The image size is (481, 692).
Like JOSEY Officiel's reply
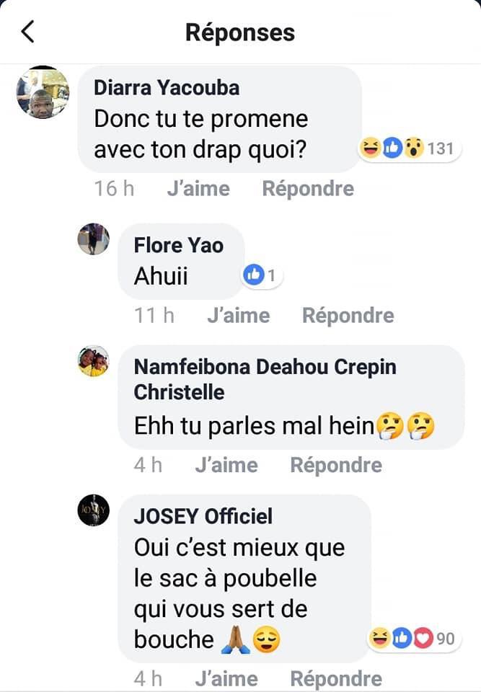226,678
